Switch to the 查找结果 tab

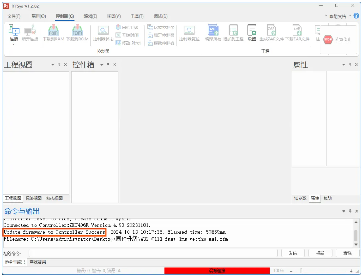click(x=38, y=262)
